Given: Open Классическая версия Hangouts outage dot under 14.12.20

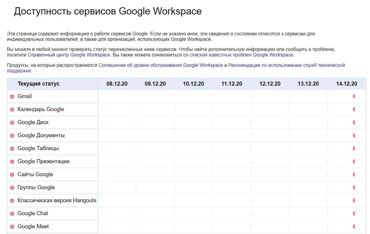Looking at the screenshot, I should 354,200.
